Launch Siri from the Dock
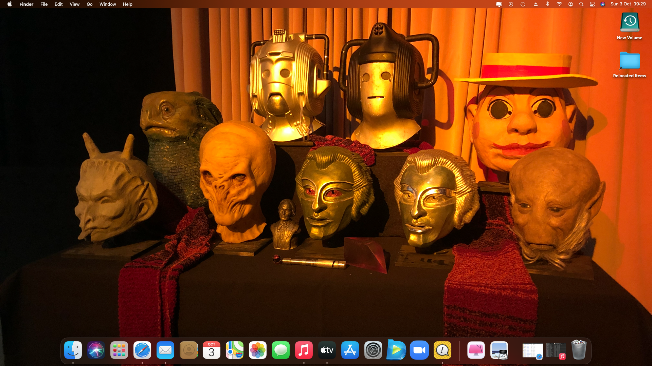The height and width of the screenshot is (366, 652). click(96, 350)
